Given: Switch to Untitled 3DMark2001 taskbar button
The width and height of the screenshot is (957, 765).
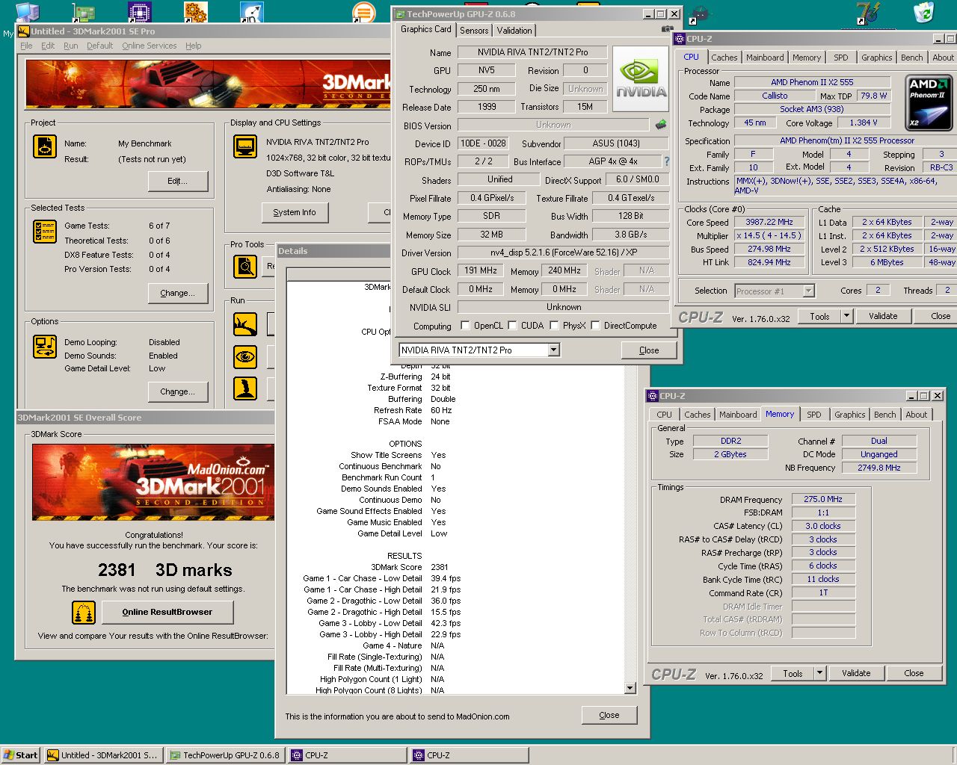Looking at the screenshot, I should coord(103,755).
